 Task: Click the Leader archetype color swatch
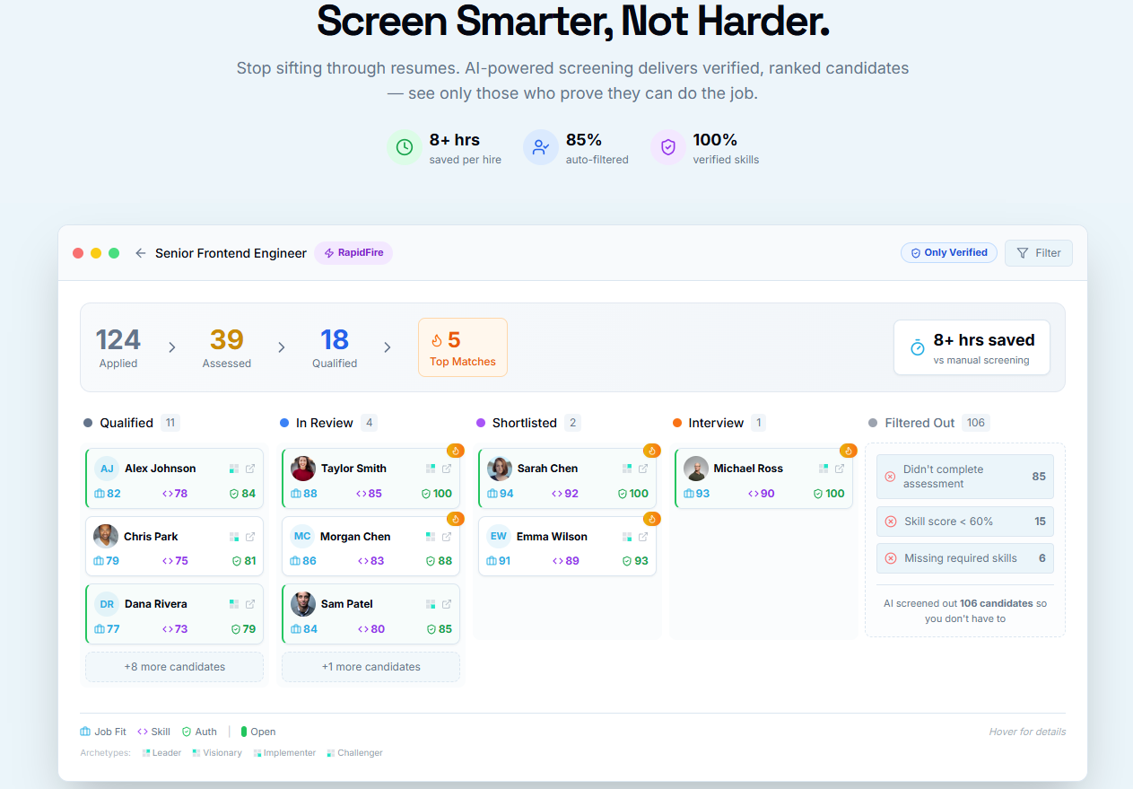tap(145, 752)
